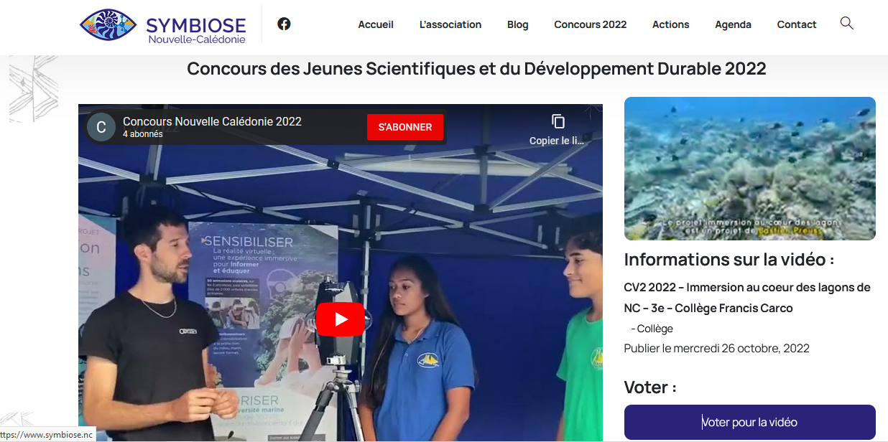
Task: Play the YouTube video with red button
Action: tap(341, 319)
